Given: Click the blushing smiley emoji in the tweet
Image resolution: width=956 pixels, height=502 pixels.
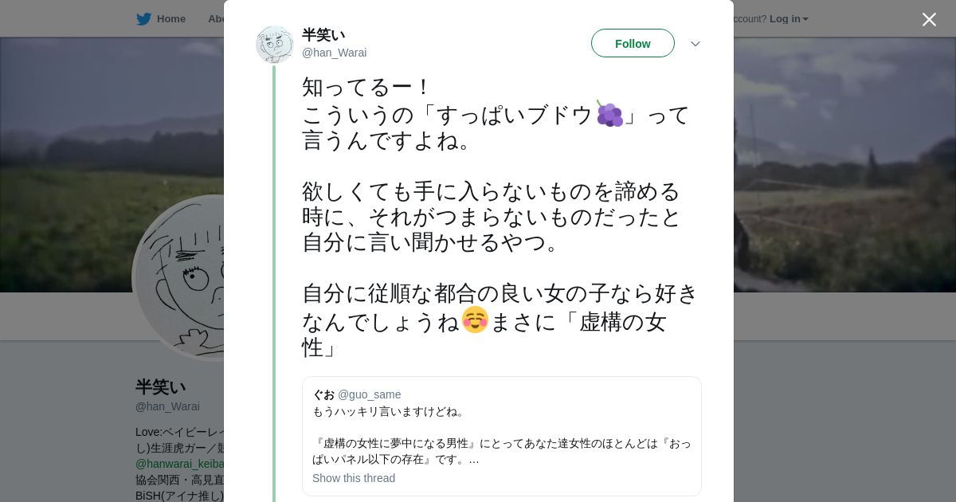Looking at the screenshot, I should coord(475,320).
